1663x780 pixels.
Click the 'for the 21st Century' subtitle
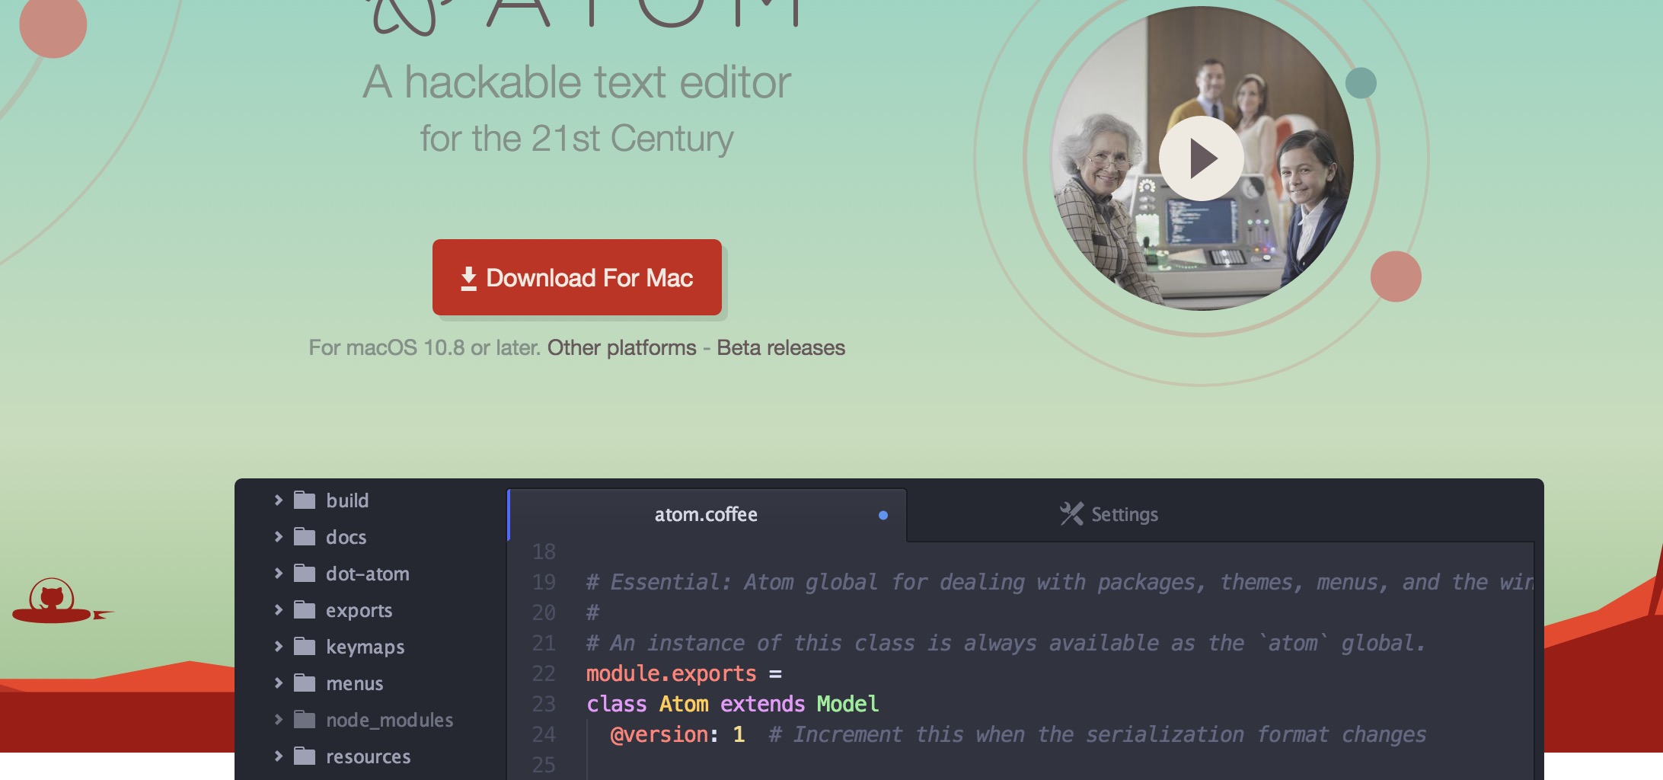click(x=576, y=139)
